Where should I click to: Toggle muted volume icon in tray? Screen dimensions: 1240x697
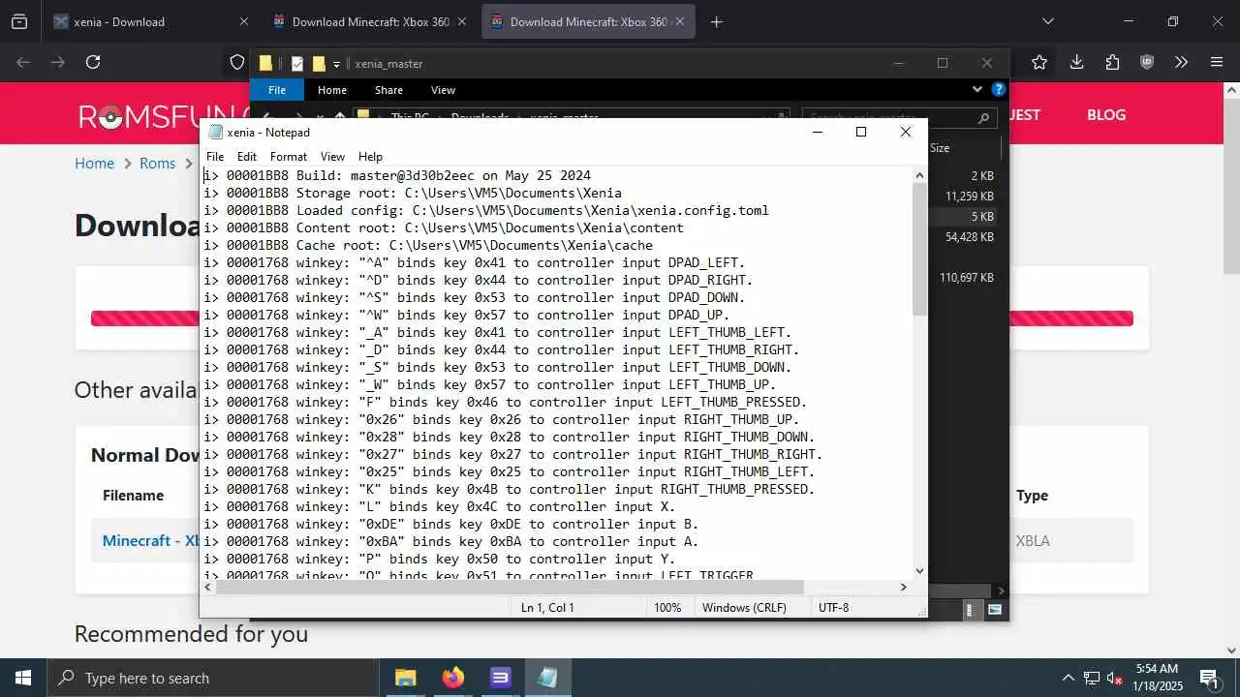(x=1114, y=678)
